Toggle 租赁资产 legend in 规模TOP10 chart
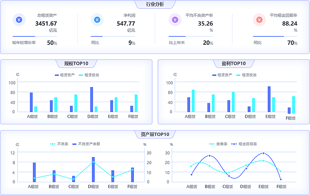 point(65,75)
